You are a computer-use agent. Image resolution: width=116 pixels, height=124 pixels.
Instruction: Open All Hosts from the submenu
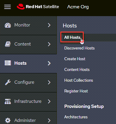72,37
